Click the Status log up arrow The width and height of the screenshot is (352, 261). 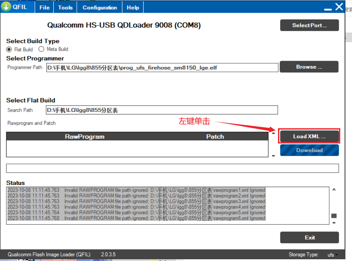click(334, 190)
